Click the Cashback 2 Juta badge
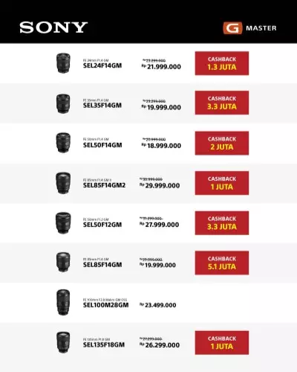Viewport: 297px width, 372px height. pyautogui.click(x=222, y=143)
